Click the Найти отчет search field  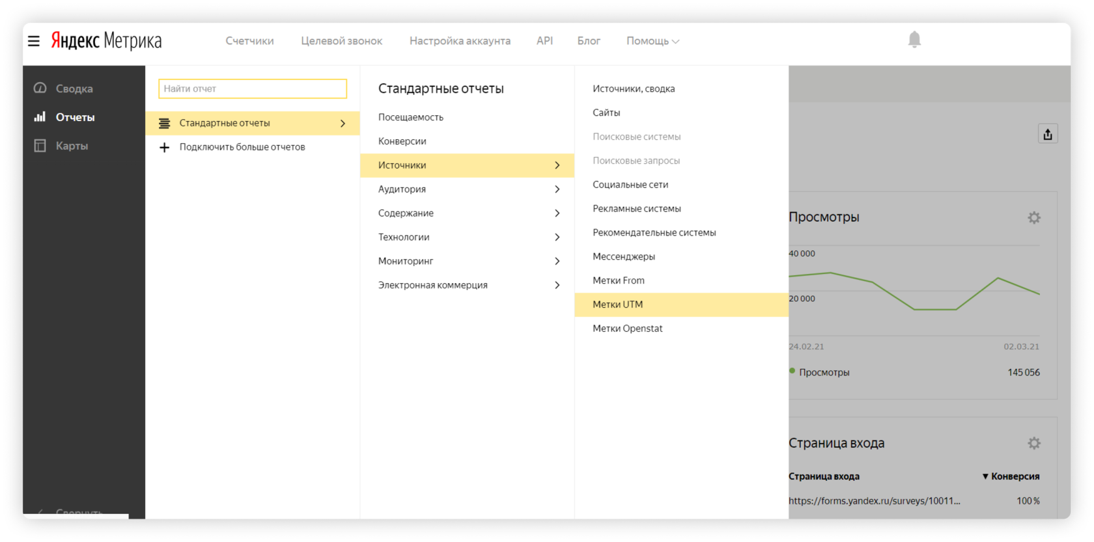click(253, 88)
